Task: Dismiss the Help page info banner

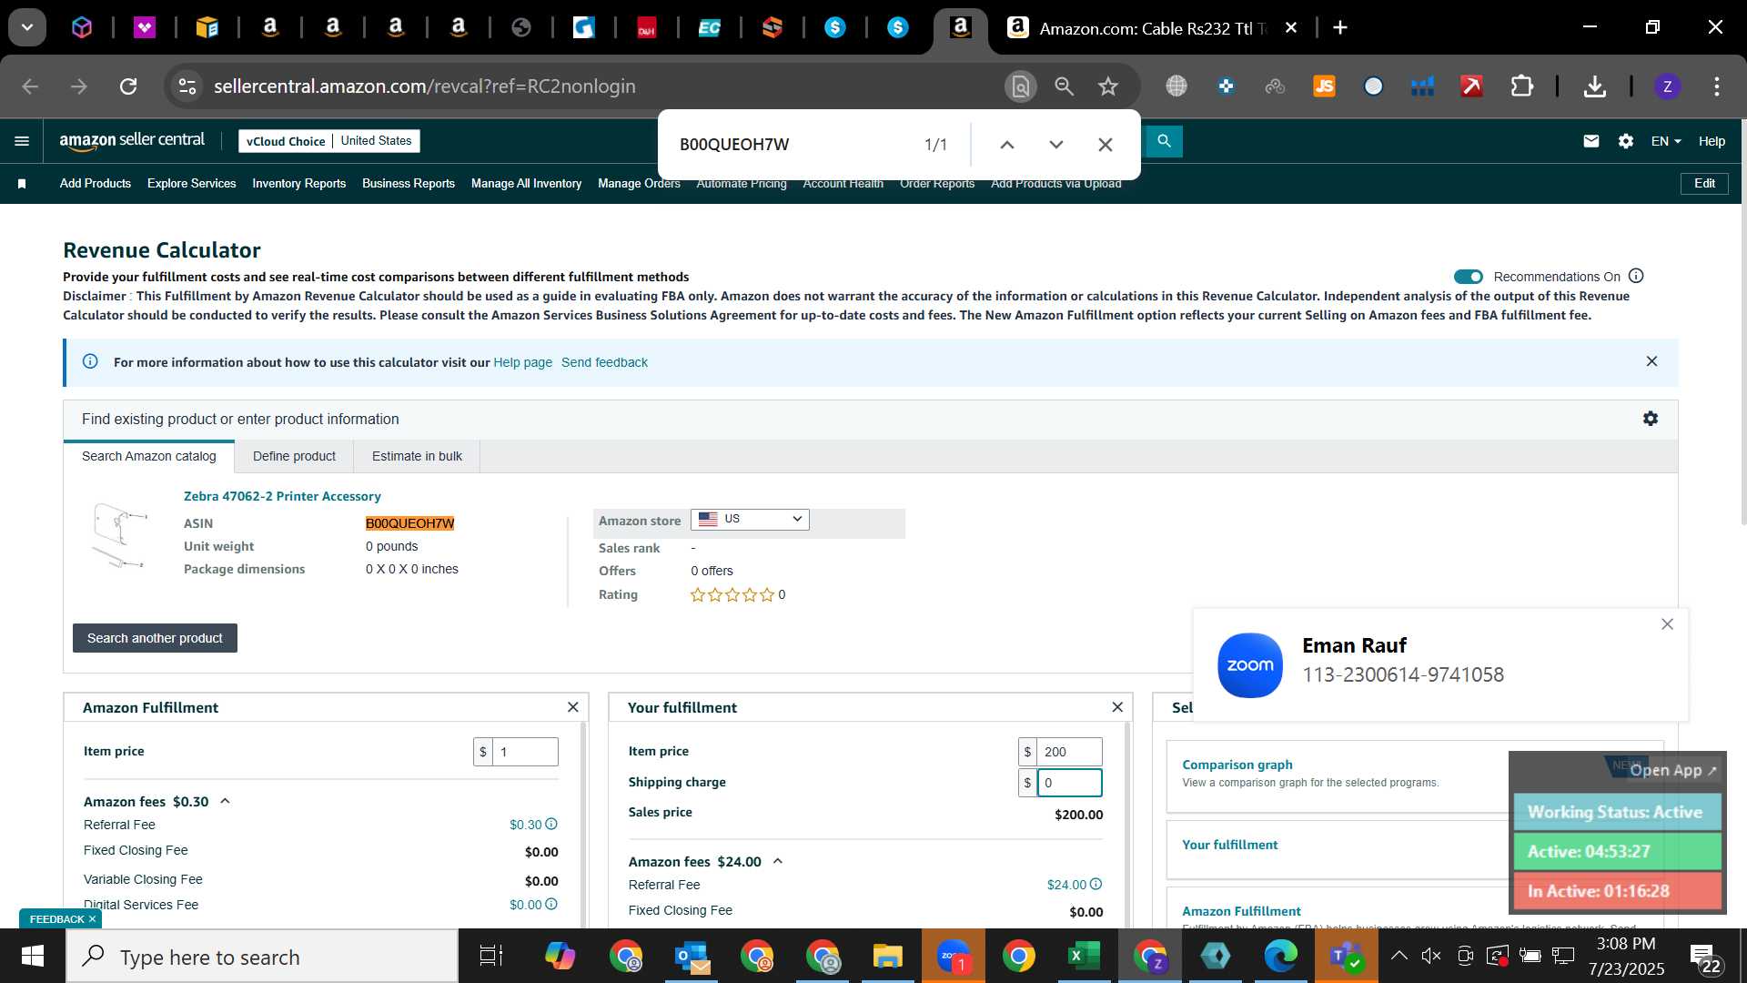Action: (1651, 361)
